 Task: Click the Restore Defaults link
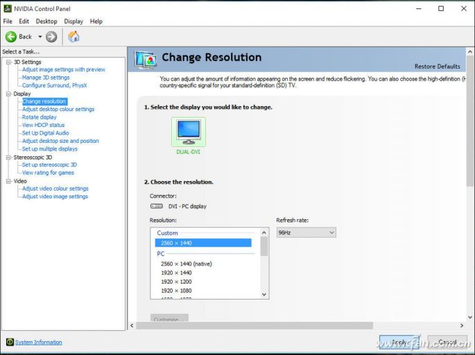click(x=437, y=67)
